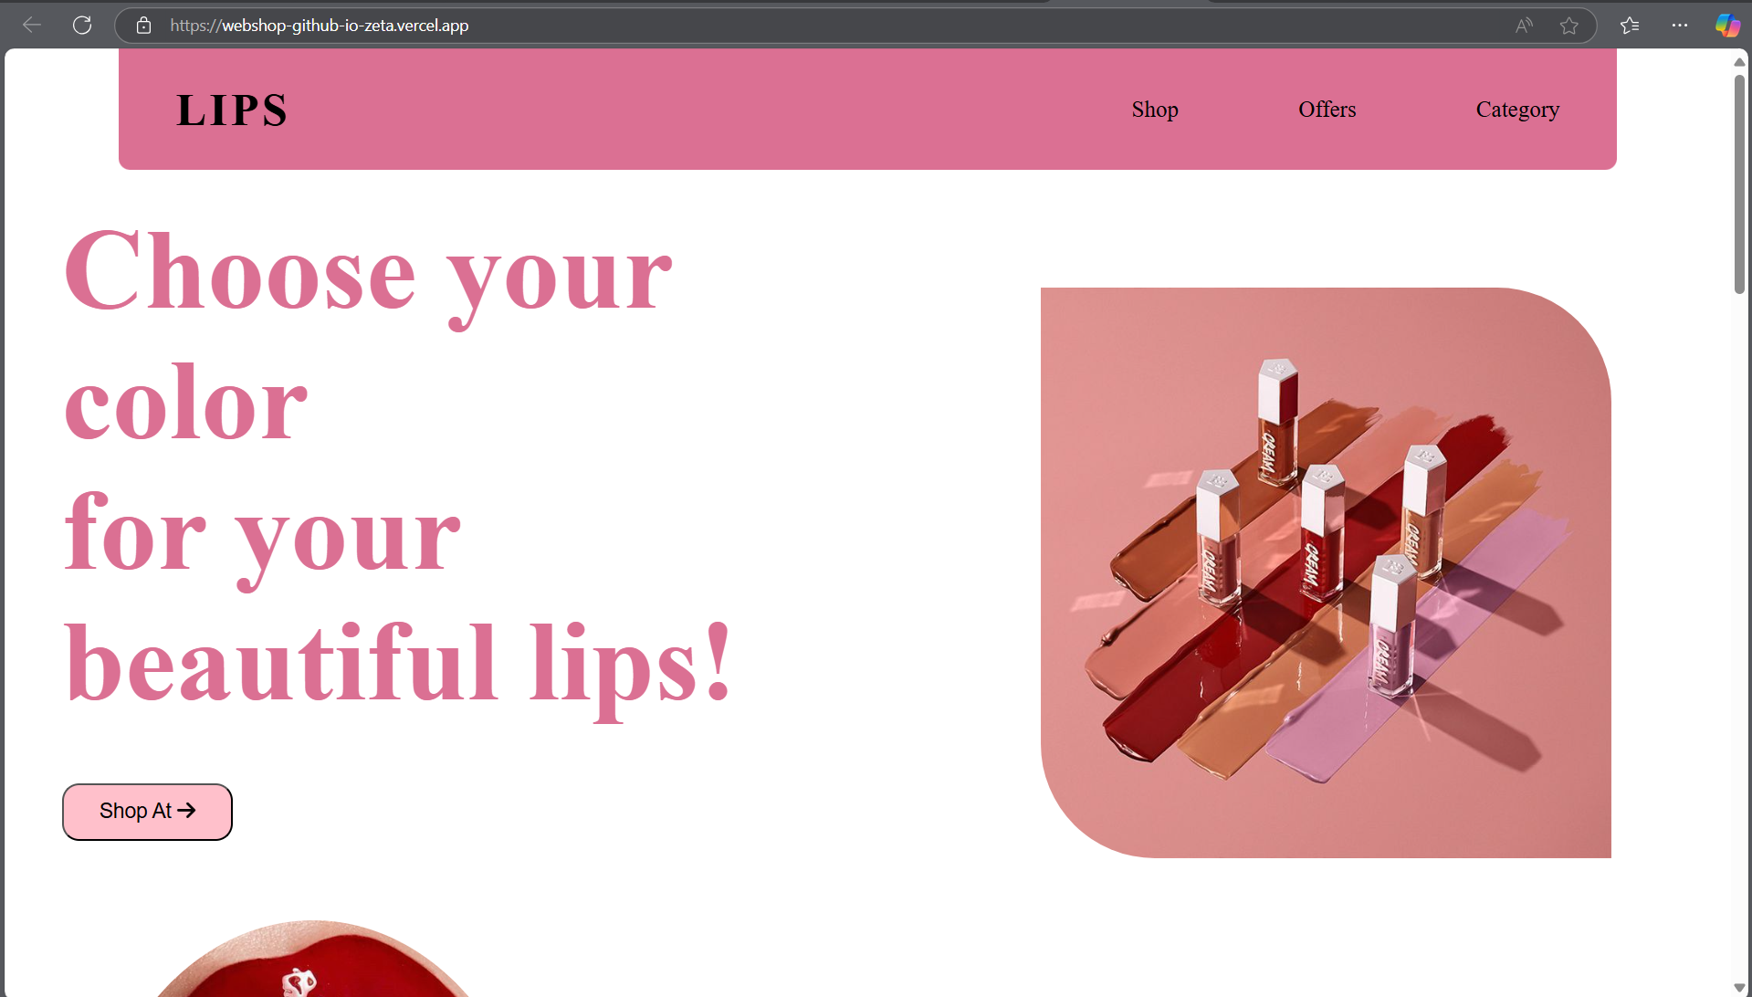Open the Favorites list icon
Image resolution: width=1752 pixels, height=997 pixels.
pos(1629,26)
